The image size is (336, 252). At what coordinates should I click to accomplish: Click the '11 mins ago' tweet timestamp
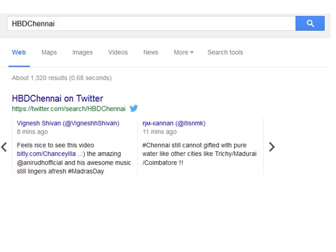pyautogui.click(x=160, y=132)
